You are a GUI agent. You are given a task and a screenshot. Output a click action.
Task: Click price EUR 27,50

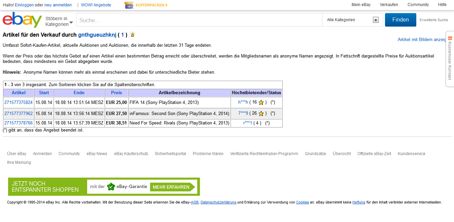click(x=116, y=113)
